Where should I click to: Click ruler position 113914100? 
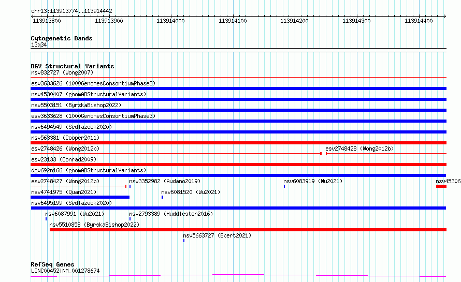pos(233,21)
